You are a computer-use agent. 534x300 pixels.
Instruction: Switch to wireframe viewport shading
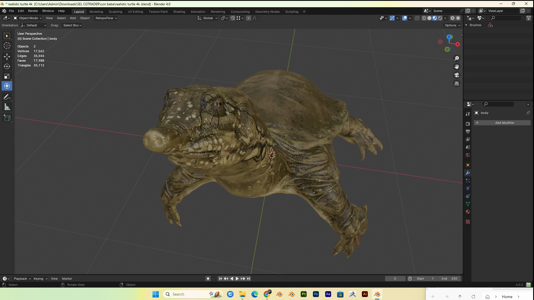pos(424,18)
